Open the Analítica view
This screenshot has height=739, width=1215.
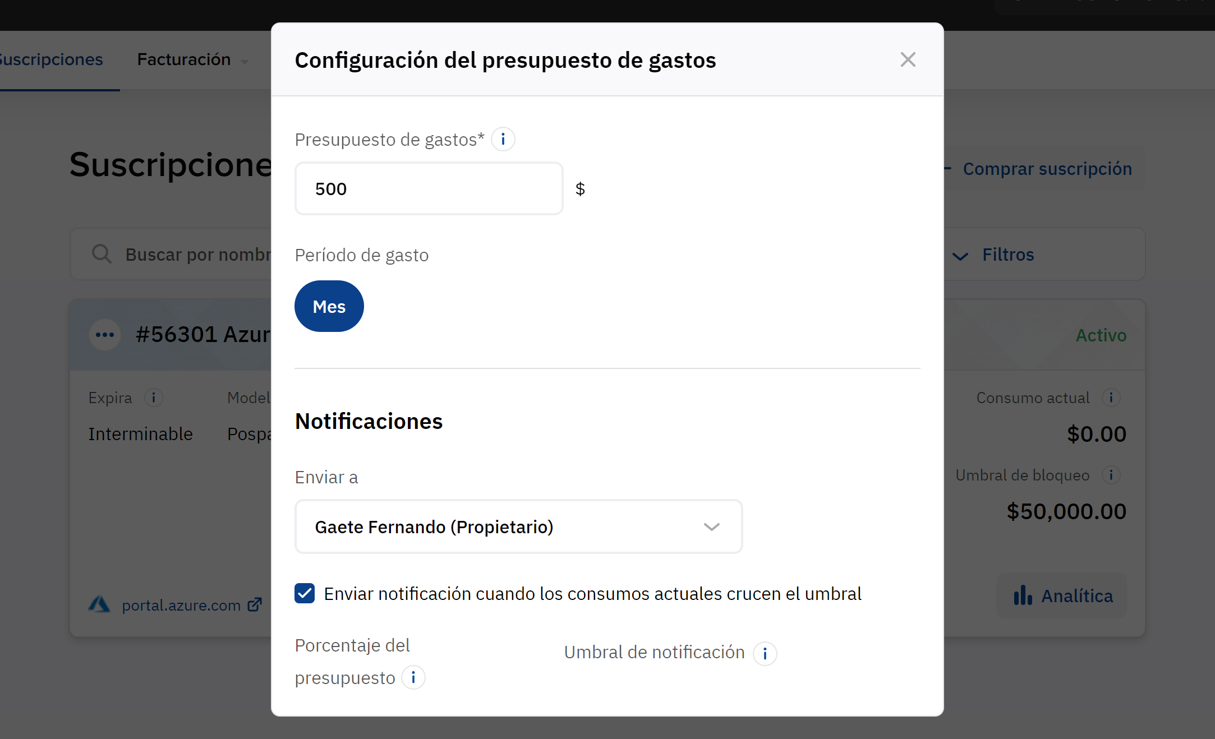click(x=1062, y=595)
